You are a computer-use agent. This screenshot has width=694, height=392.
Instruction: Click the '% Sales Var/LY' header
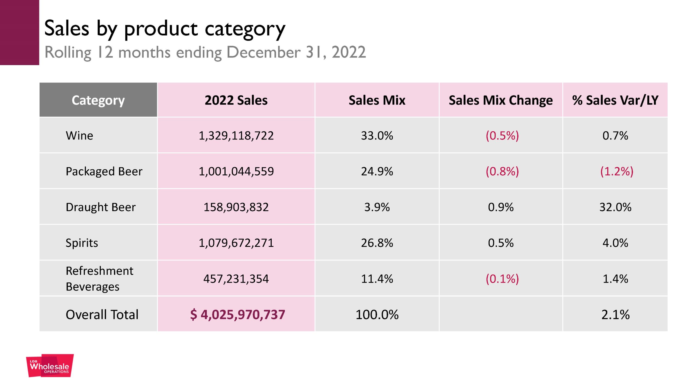click(615, 100)
